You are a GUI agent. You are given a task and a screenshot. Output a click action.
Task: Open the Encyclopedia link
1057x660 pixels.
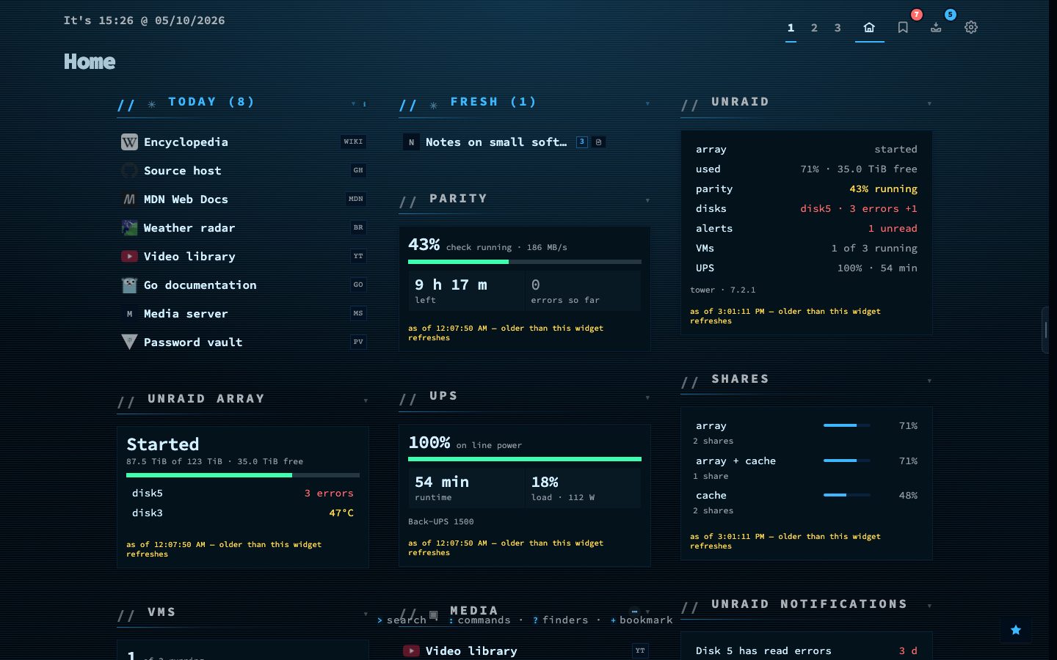click(x=186, y=142)
